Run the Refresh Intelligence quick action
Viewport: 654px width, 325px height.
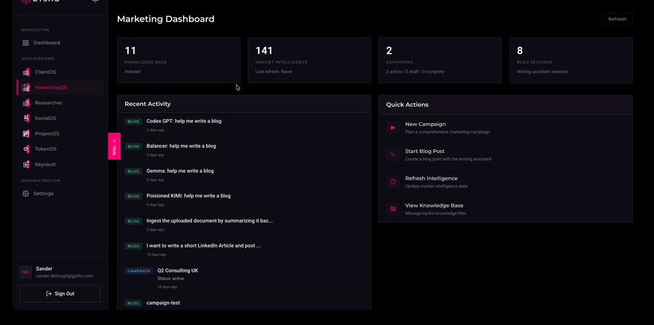(506, 182)
